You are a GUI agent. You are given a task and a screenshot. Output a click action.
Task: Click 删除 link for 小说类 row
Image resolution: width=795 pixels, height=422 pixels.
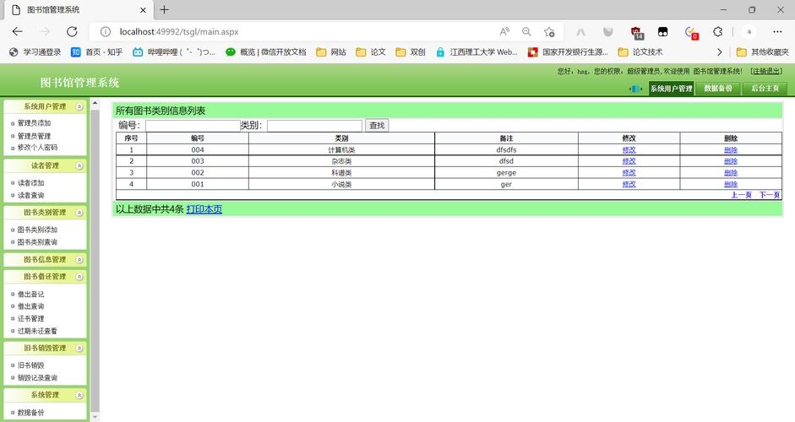pos(730,184)
